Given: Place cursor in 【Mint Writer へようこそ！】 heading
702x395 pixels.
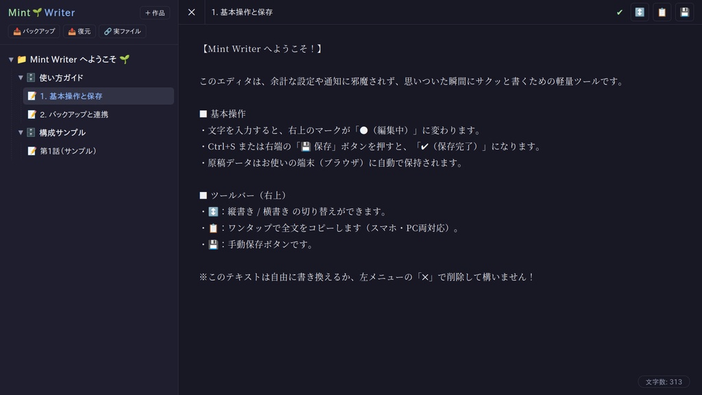Looking at the screenshot, I should coord(261,49).
